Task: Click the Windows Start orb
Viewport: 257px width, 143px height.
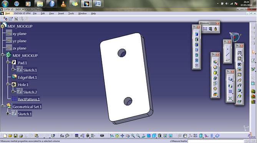Action: 5,3
